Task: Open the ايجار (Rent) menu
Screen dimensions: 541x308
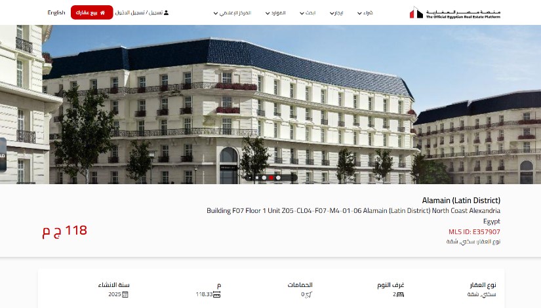Action: tap(336, 12)
